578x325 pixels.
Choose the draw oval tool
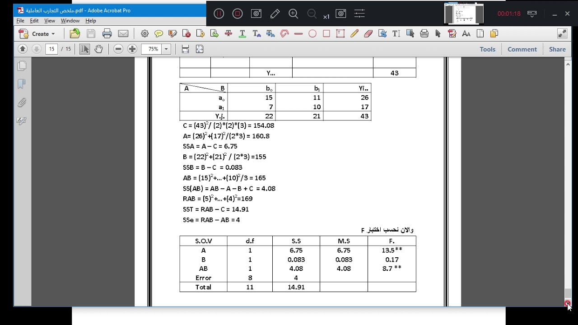[312, 33]
